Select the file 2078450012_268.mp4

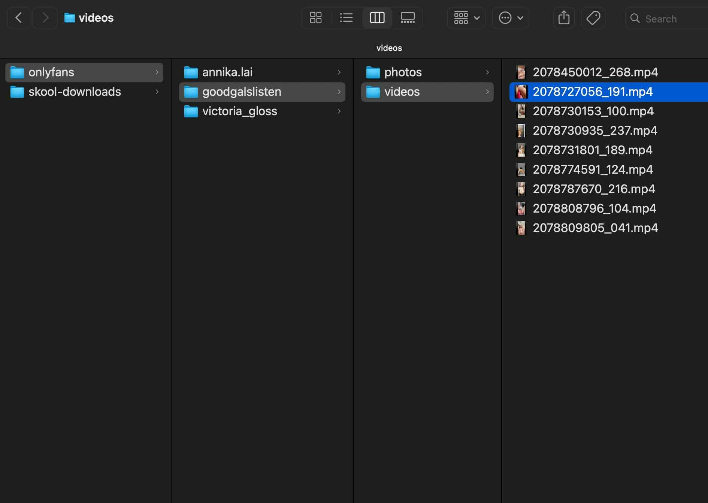pyautogui.click(x=596, y=72)
